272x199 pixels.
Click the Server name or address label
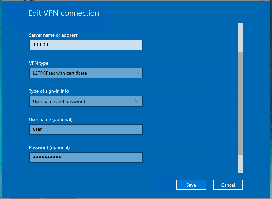tap(53, 35)
